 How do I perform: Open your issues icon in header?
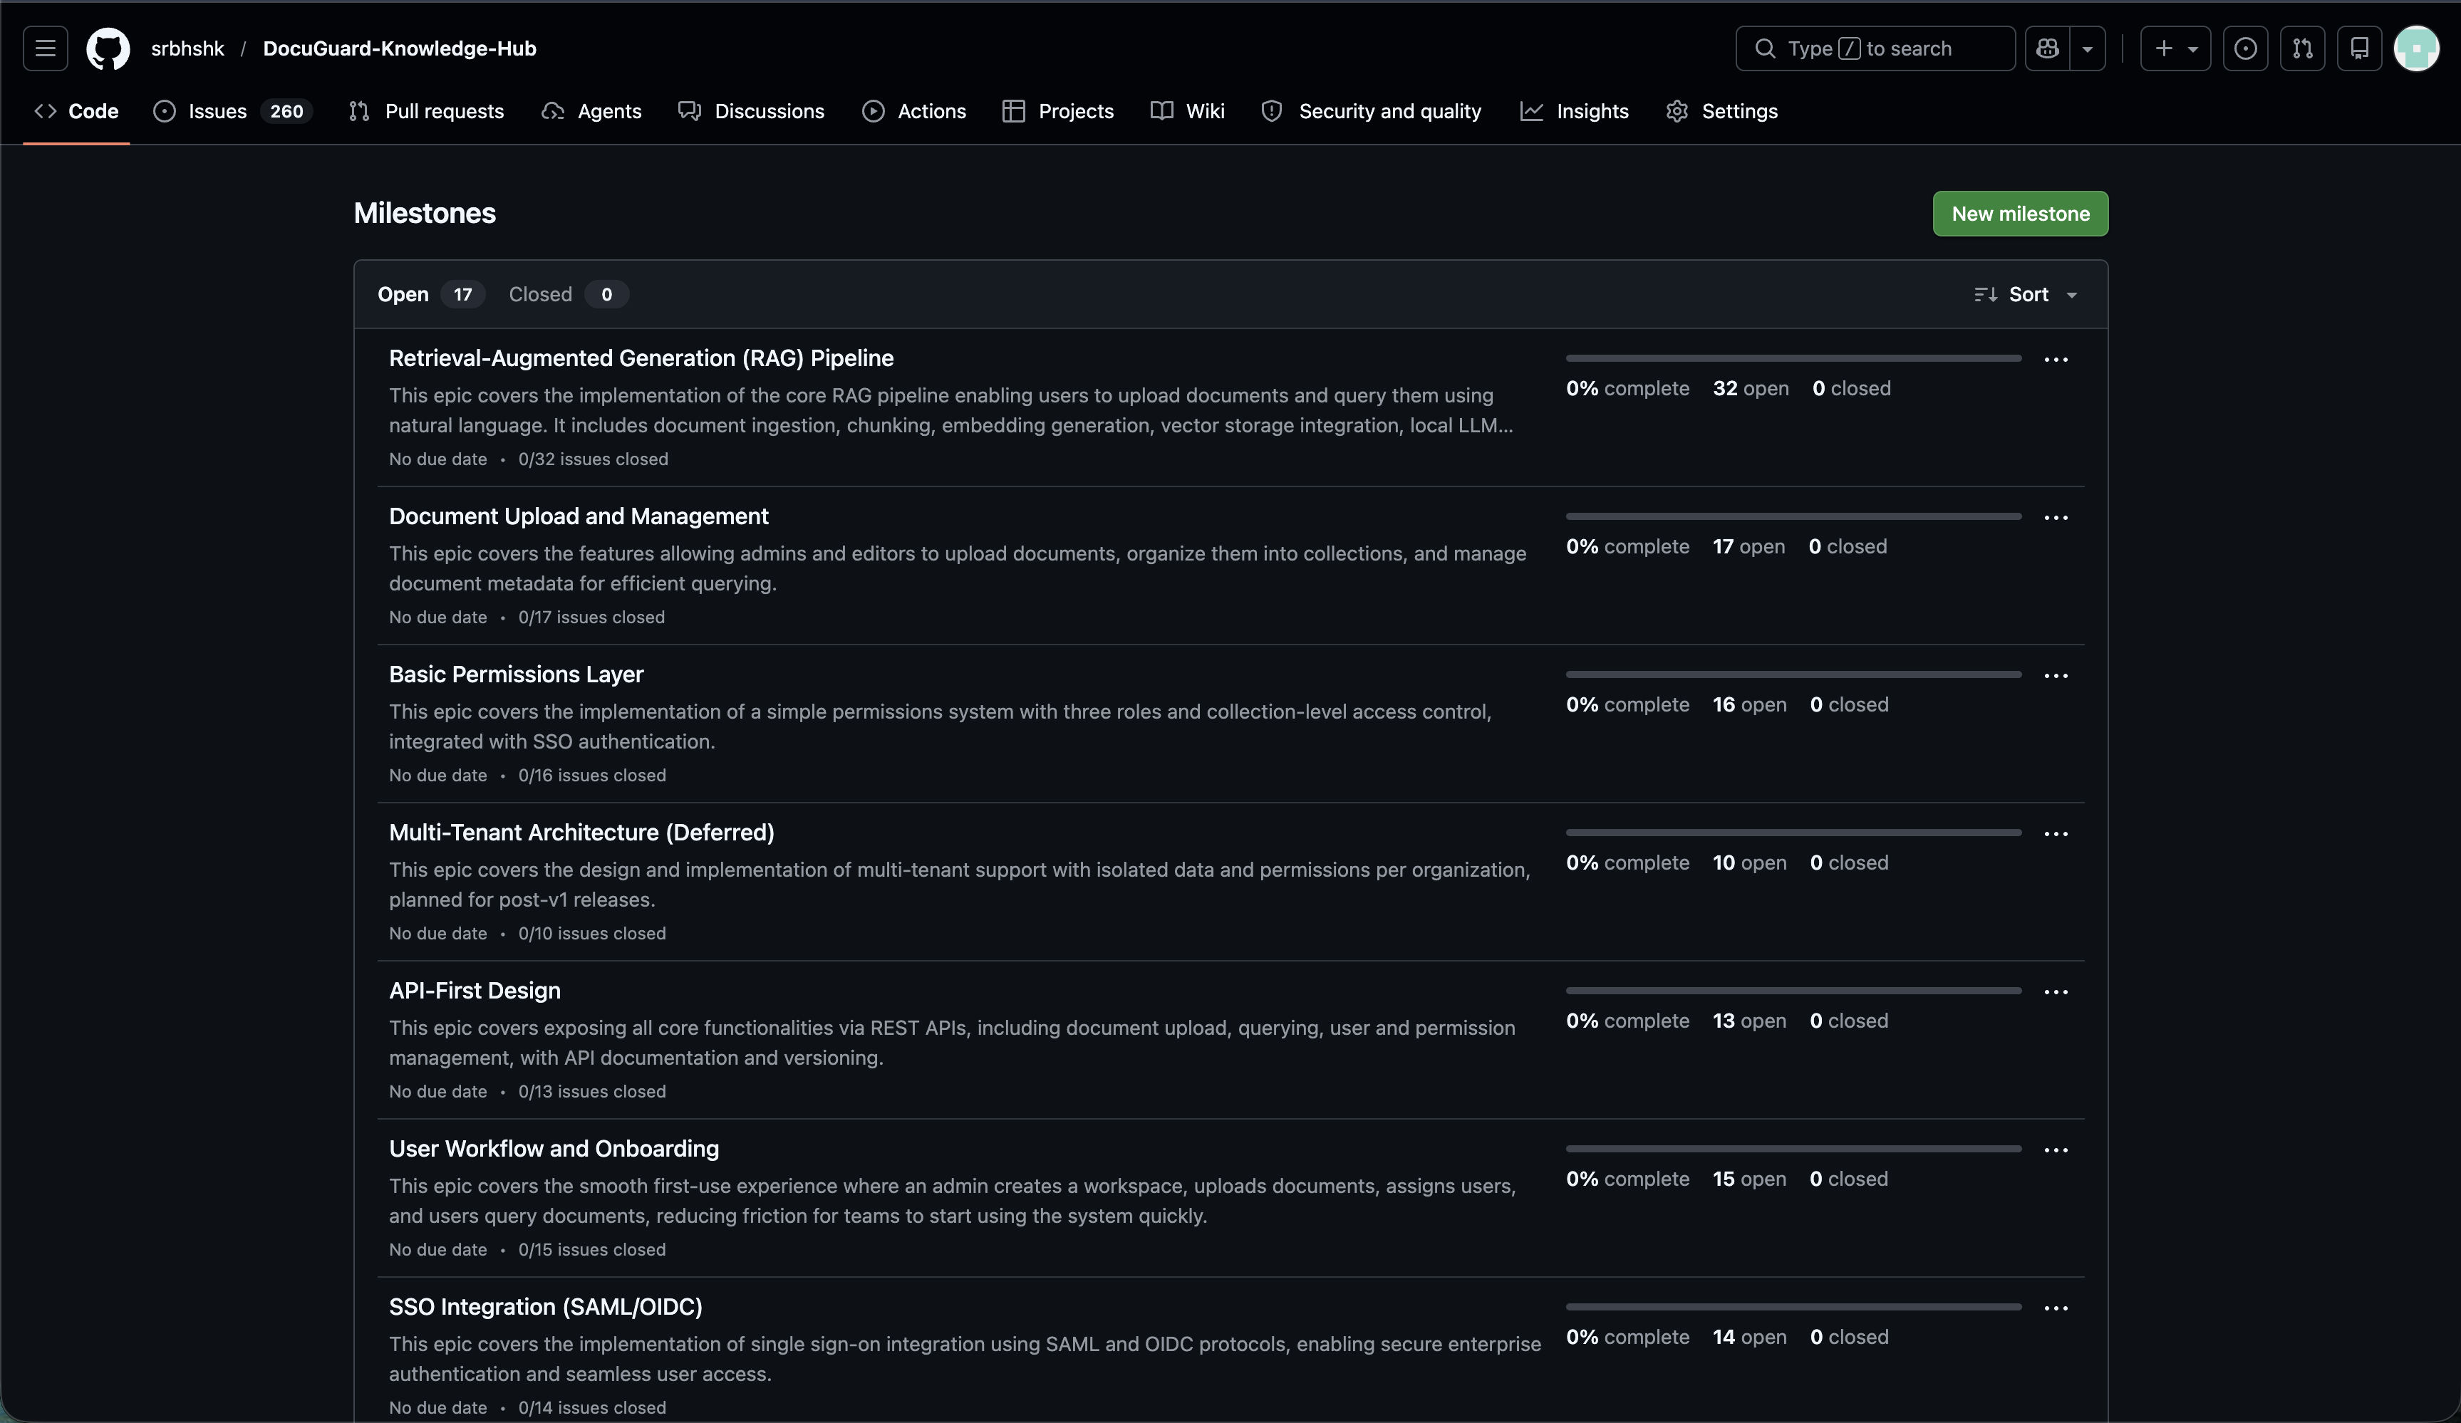coord(2245,48)
